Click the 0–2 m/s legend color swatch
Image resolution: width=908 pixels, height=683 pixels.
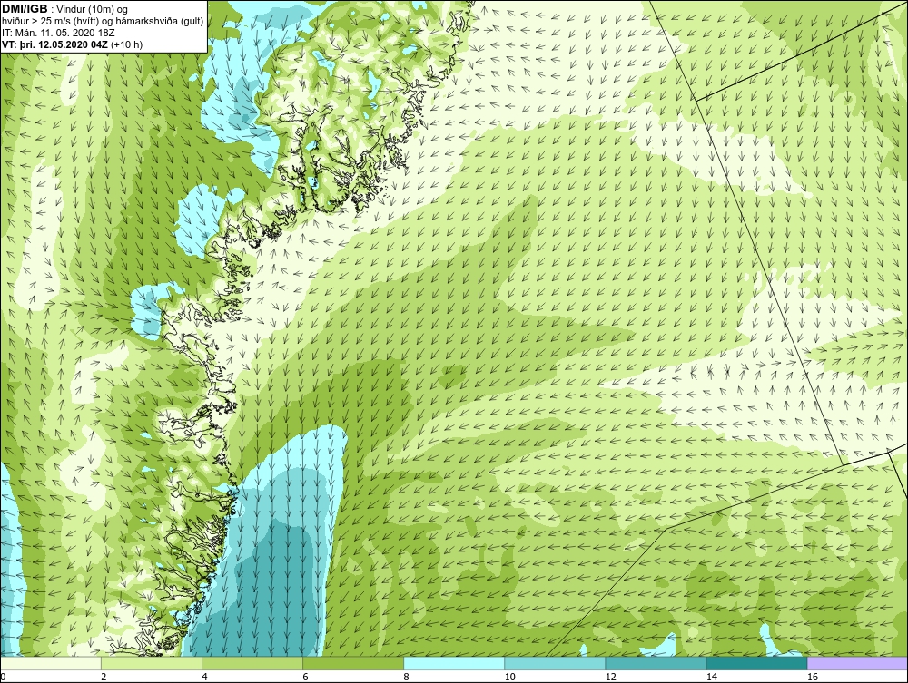50,663
